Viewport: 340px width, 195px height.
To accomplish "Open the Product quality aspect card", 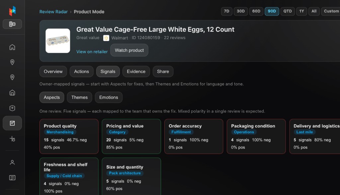I will pos(69,136).
